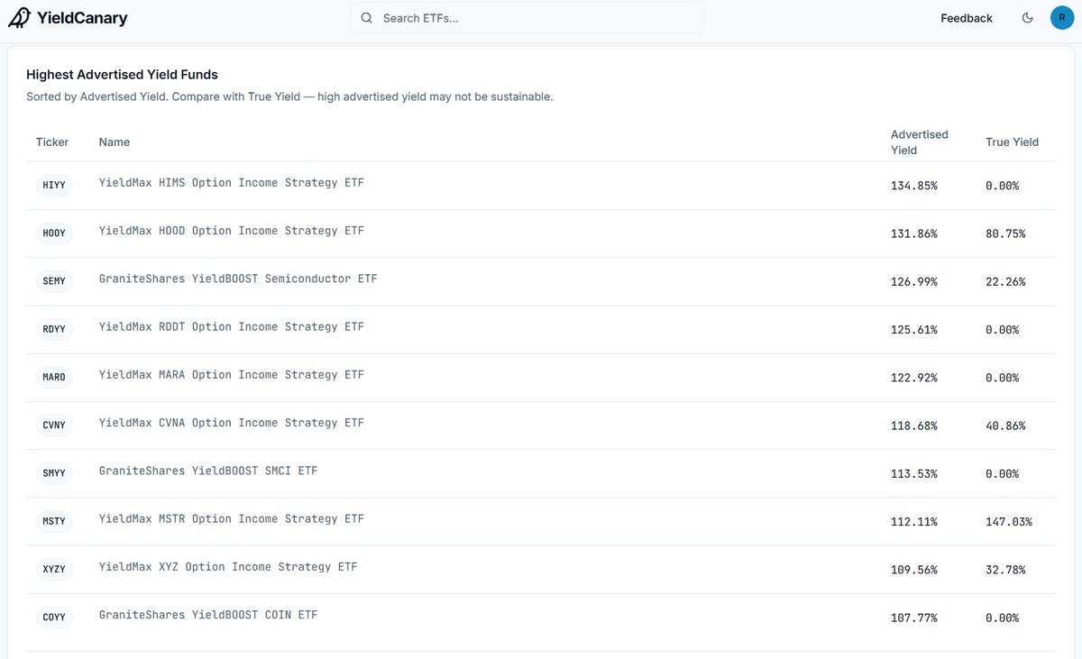
Task: Open the Feedback link
Action: 967,18
